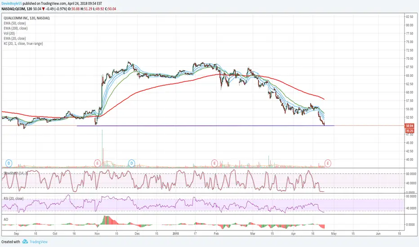
Task: Open DevinBoyle55 author profile link
Action: [12, 4]
